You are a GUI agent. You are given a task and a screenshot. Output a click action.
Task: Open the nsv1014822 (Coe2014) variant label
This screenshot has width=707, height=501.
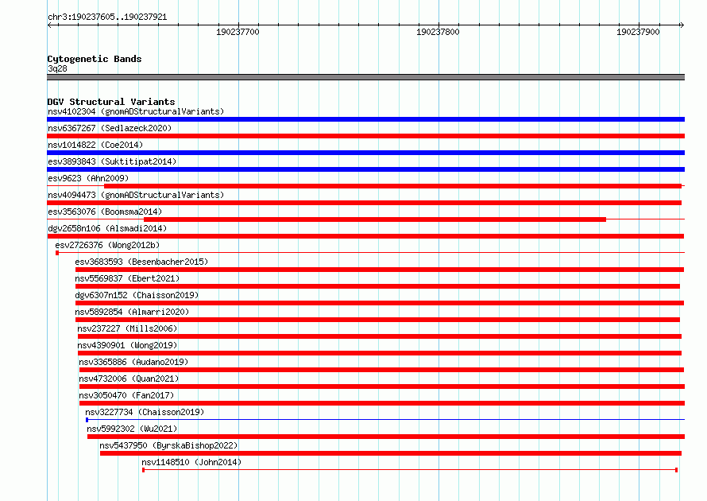pos(95,145)
